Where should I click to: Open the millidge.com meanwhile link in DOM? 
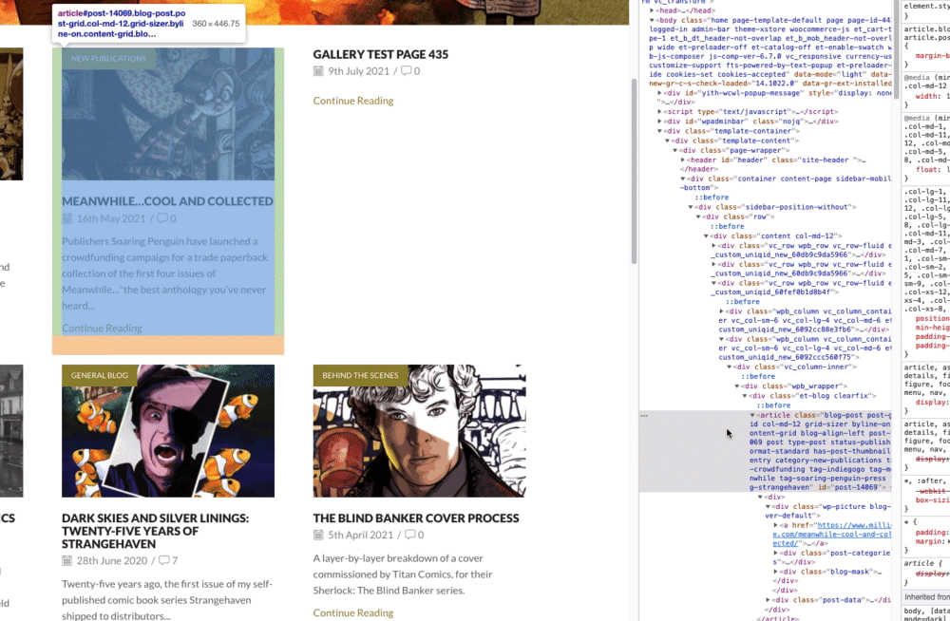[x=832, y=535]
